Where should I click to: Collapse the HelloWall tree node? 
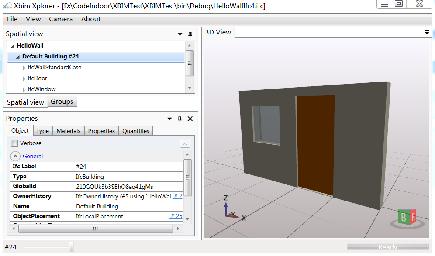click(x=12, y=46)
